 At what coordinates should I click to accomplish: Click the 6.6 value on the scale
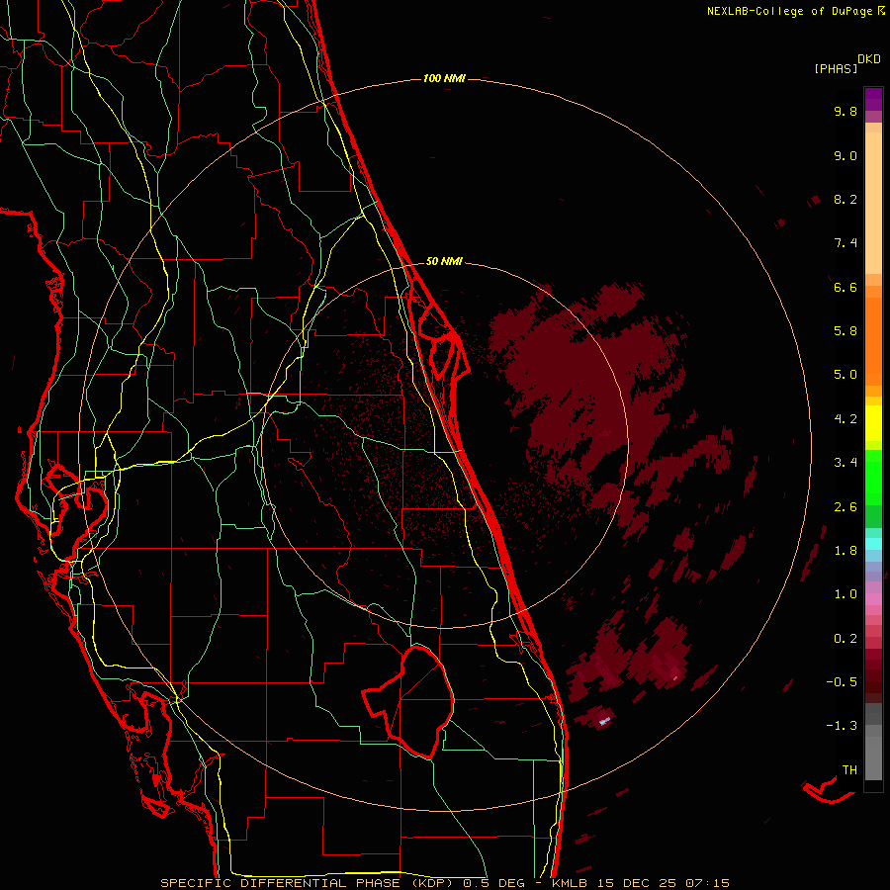[845, 287]
